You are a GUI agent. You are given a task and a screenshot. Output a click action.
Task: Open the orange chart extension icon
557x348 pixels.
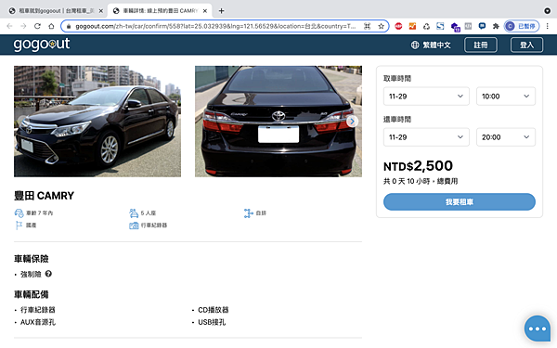point(412,26)
